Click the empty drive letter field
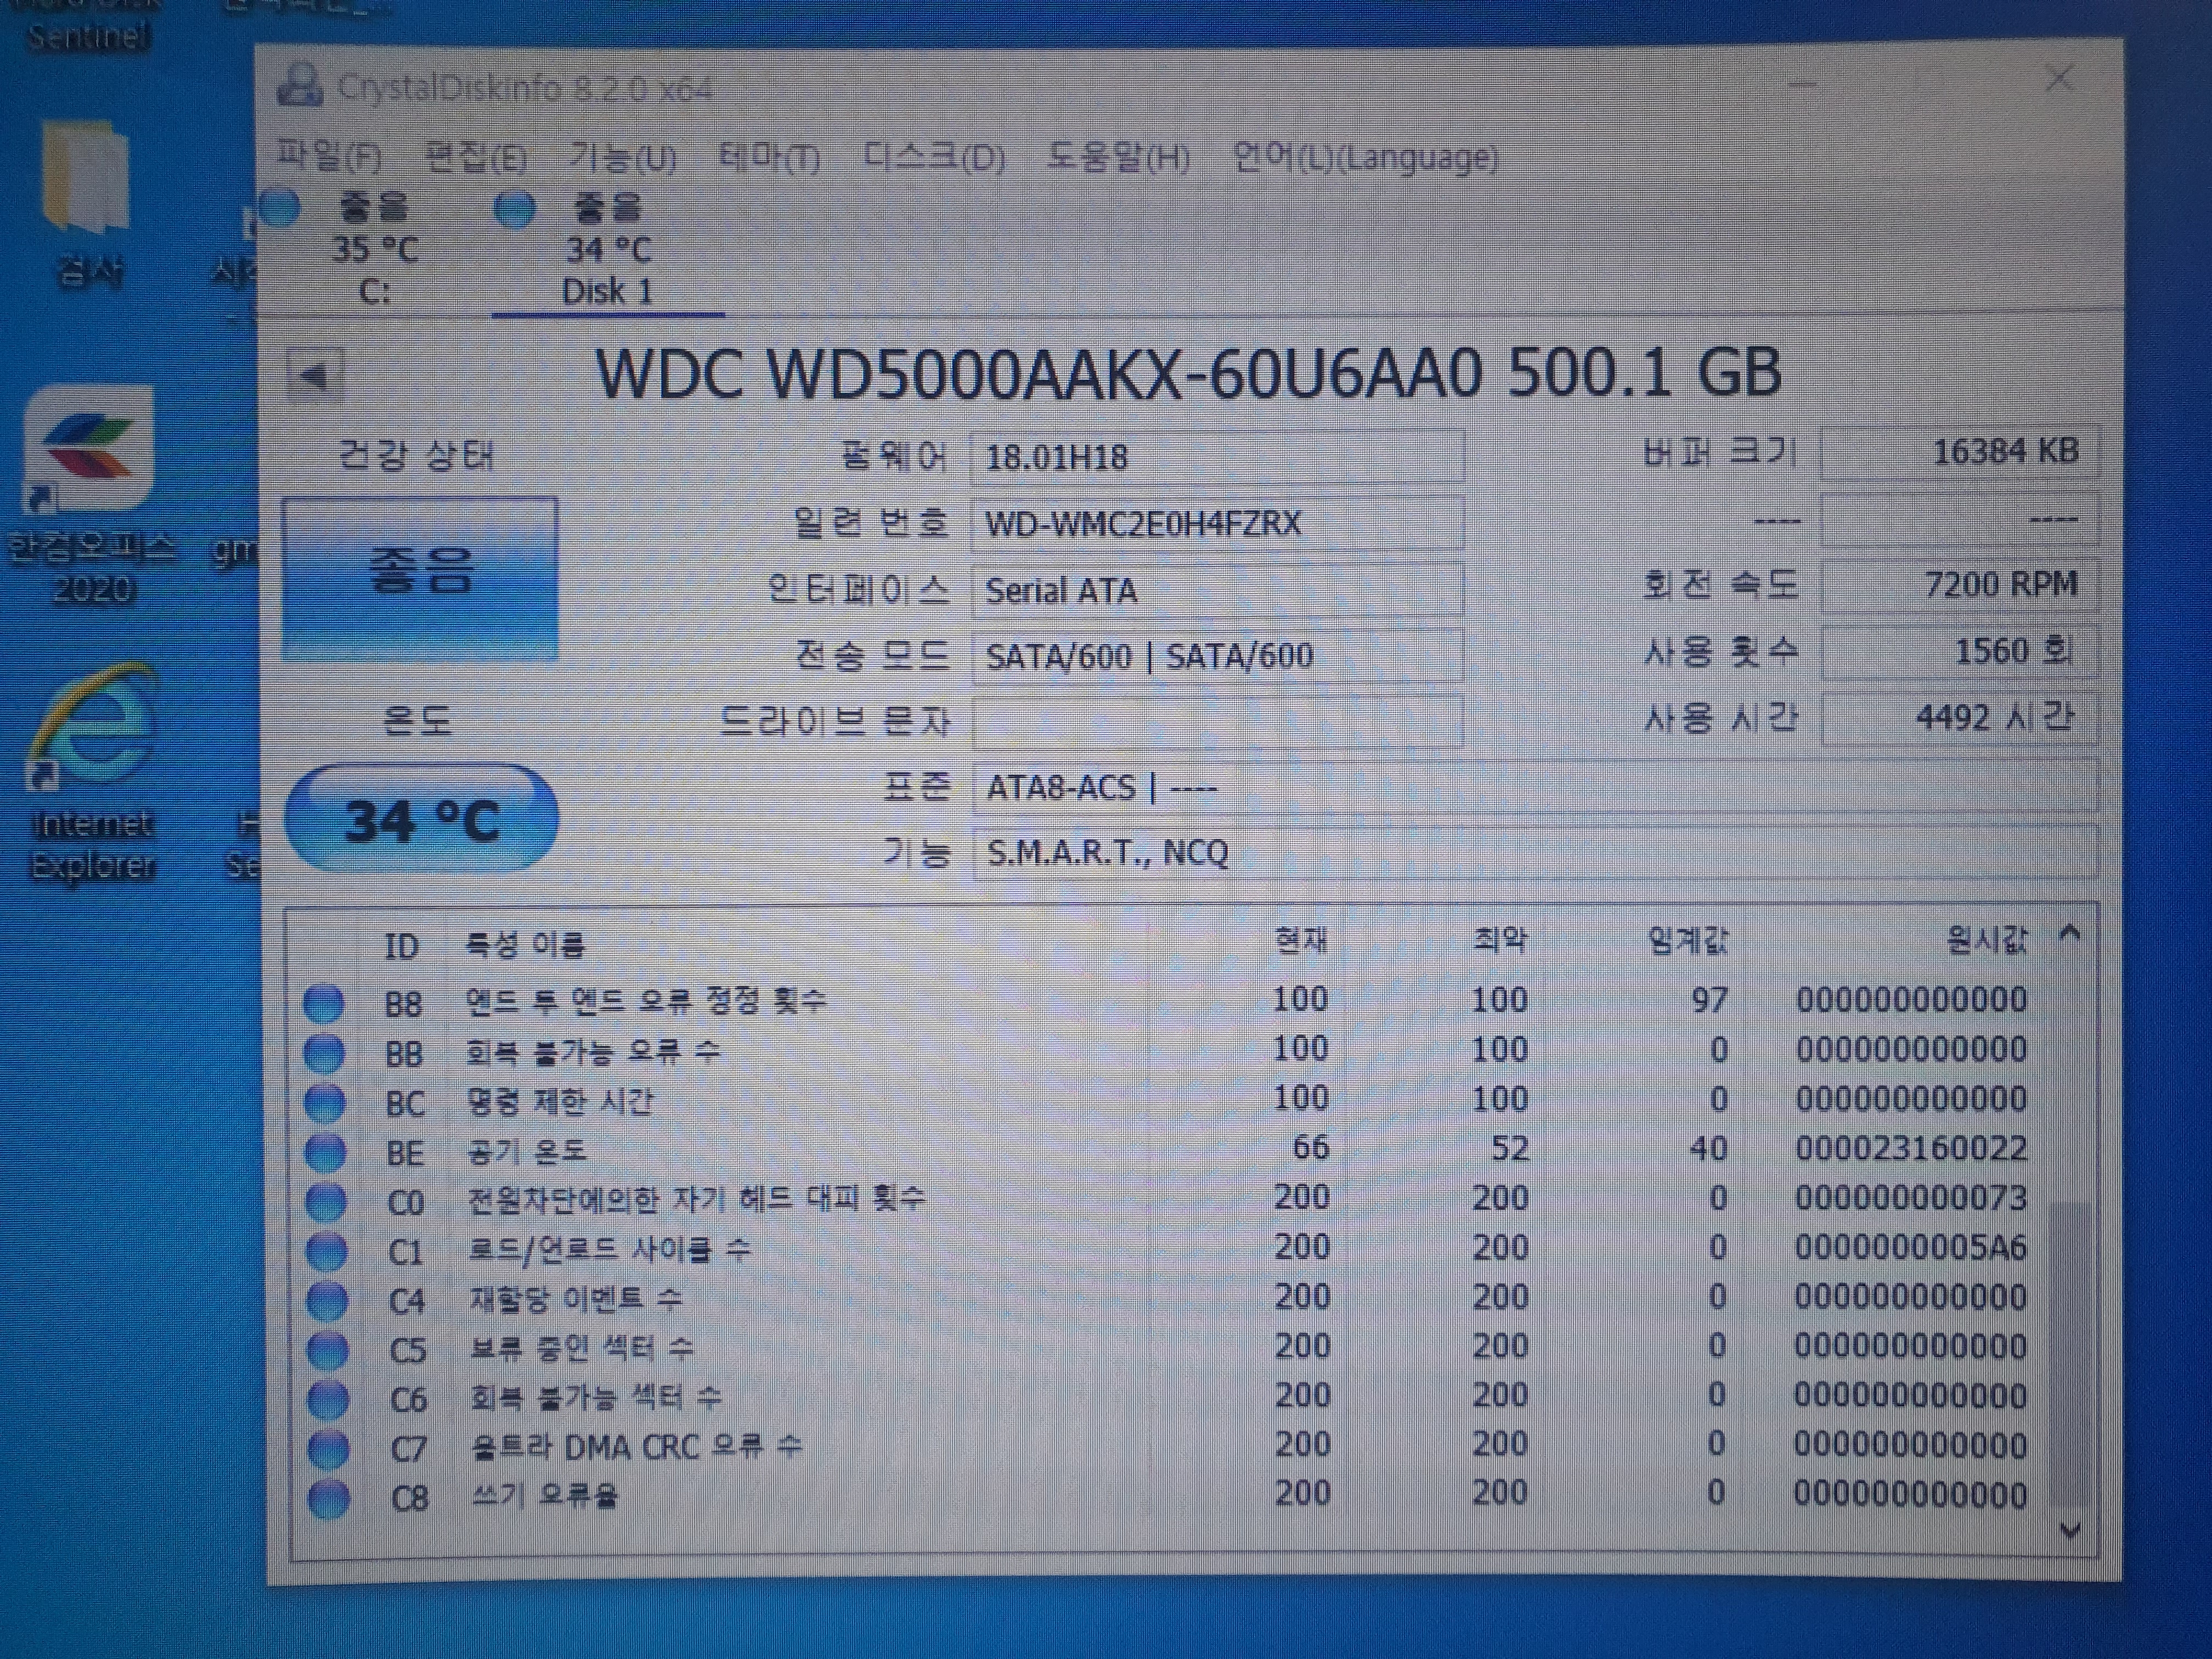 pos(1217,721)
